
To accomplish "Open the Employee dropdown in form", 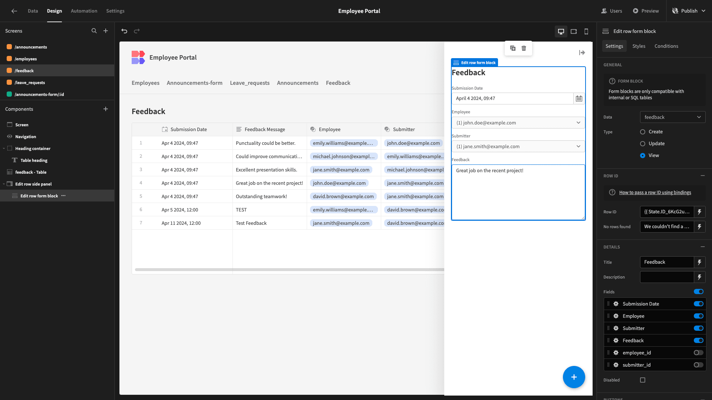I will pos(518,123).
